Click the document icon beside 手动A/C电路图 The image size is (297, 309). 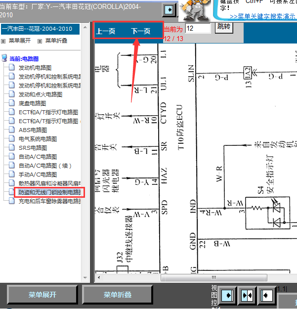(12, 174)
